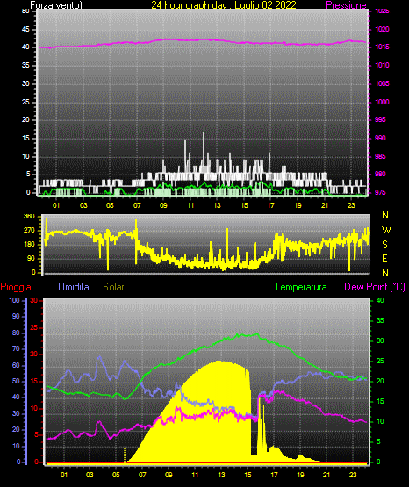Screen dimensions: 409x487
Task: Click hour 13 on wind graph axis
Action: 217,205
